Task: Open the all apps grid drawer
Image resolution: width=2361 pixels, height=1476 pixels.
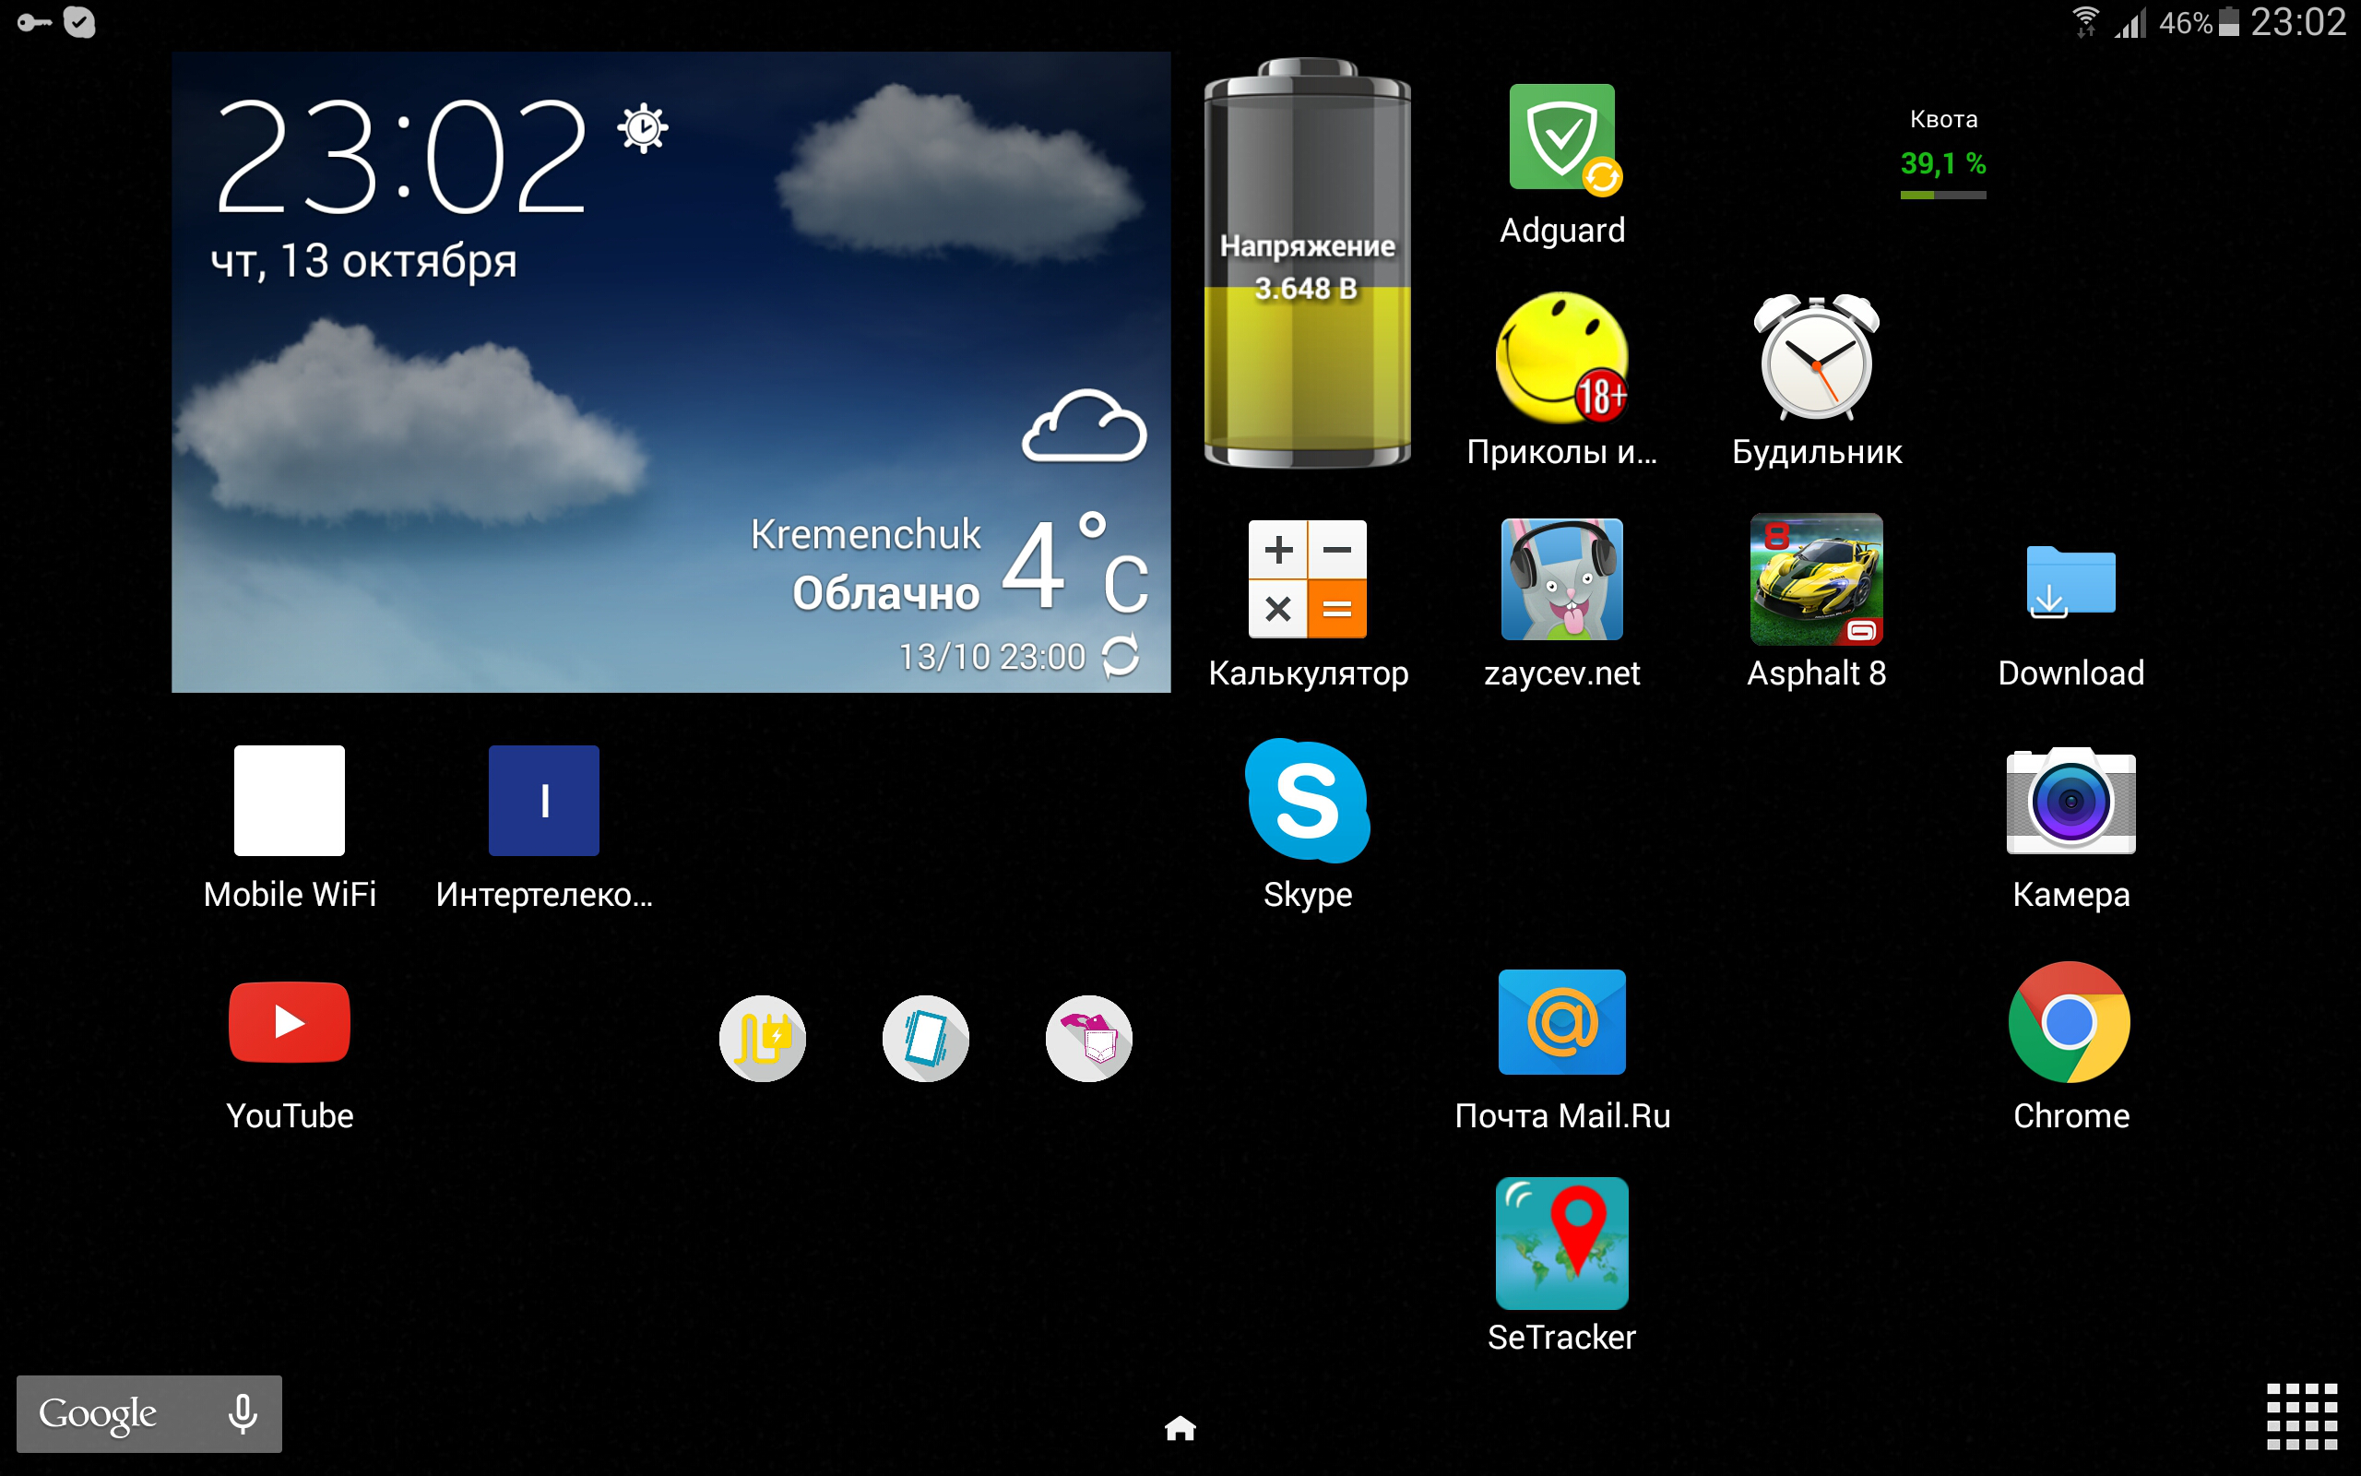Action: pyautogui.click(x=2301, y=1416)
